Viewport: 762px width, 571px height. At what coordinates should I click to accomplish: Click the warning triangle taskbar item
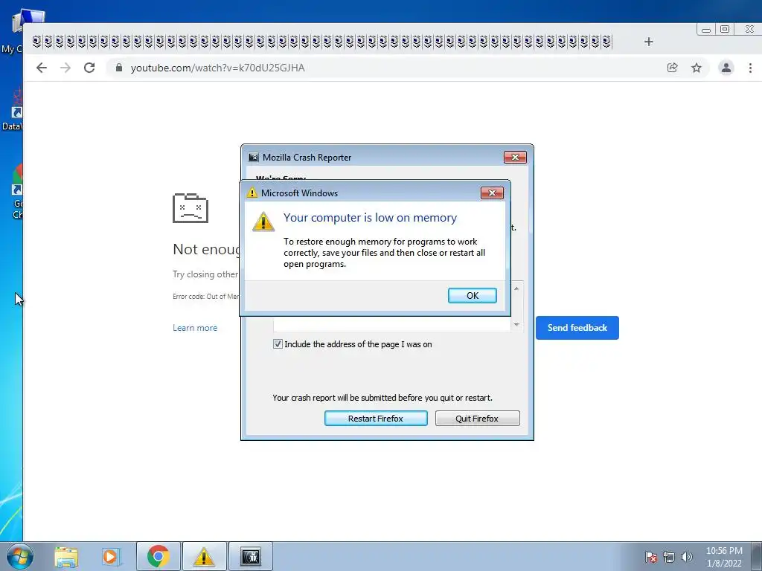point(204,556)
